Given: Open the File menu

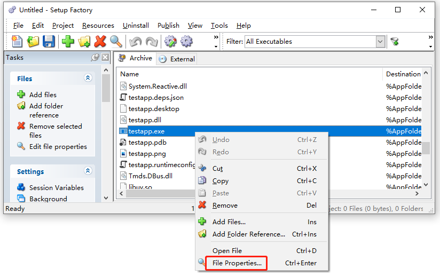Looking at the screenshot, I should (18, 26).
